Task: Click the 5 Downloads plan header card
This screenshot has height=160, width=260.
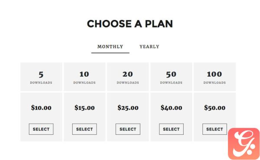Action: click(41, 77)
